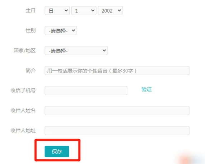Viewport: 205px width, 164px height.
Task: Click the chevron arrow of 国家/地区 dropdown
Action: tap(104, 50)
